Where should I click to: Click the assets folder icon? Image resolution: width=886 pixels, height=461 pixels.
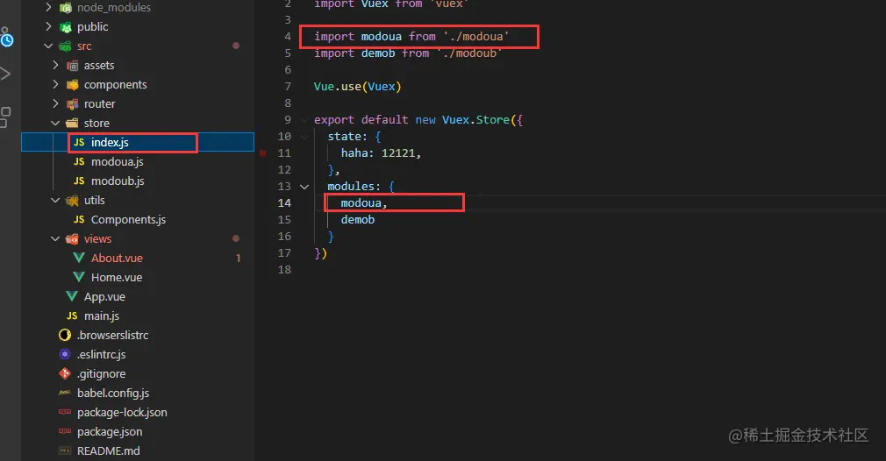72,66
